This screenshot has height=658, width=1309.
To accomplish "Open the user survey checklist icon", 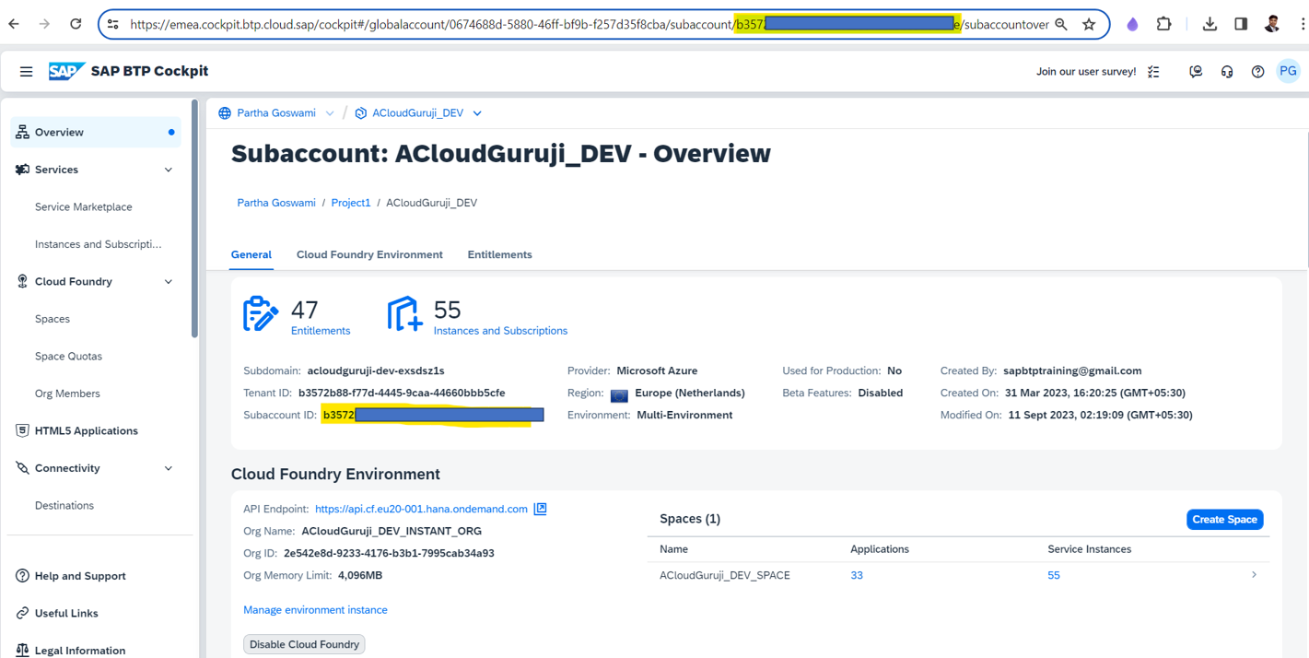I will [x=1153, y=72].
